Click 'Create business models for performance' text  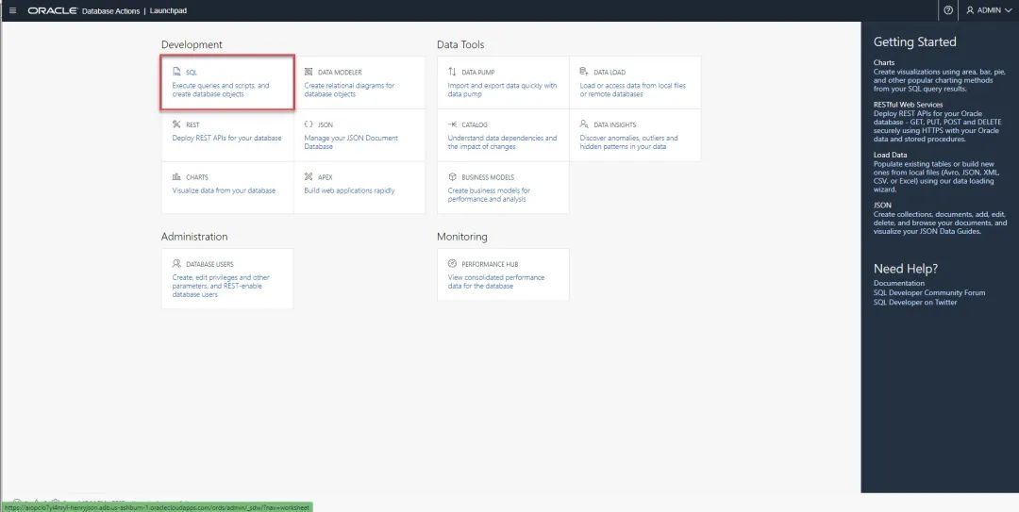(x=489, y=195)
